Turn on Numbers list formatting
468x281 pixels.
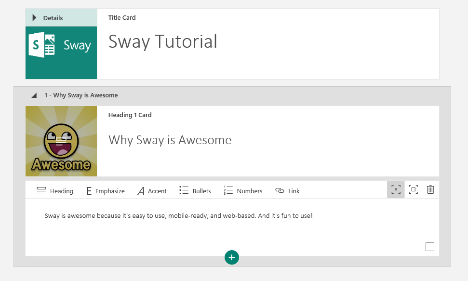243,191
